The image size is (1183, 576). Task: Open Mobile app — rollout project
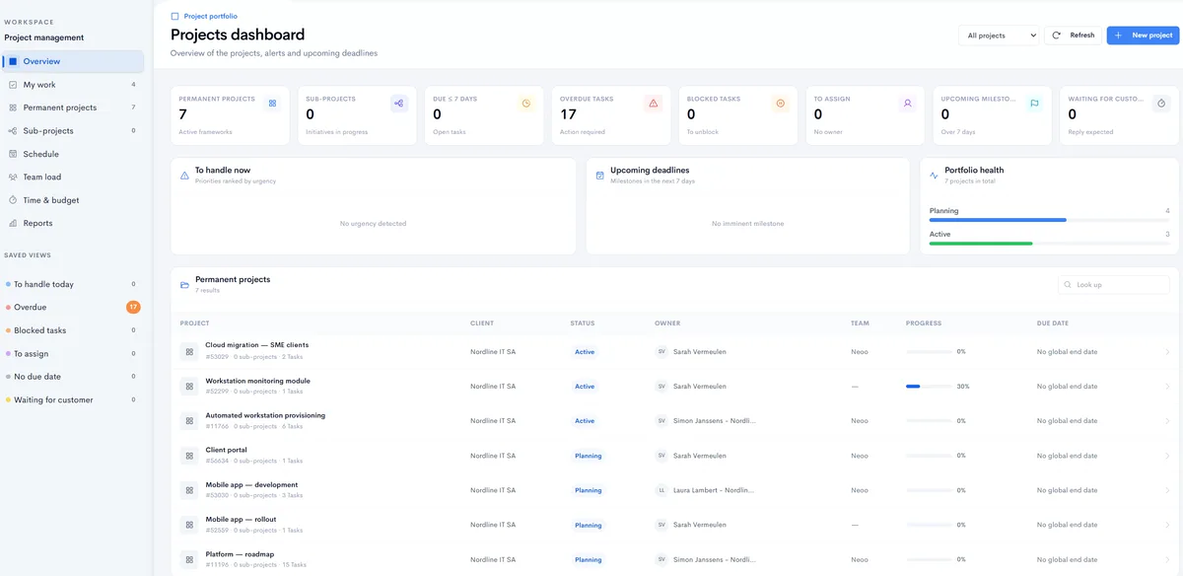click(241, 519)
